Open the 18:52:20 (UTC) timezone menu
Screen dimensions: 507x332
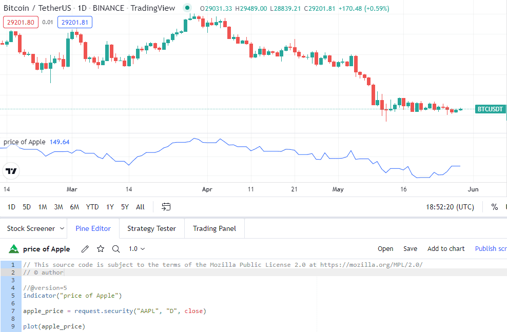[x=450, y=207]
